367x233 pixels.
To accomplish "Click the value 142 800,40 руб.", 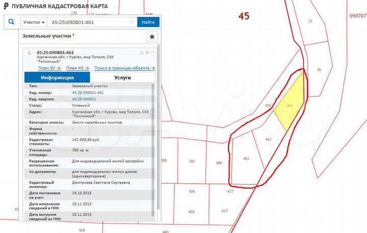I will point(86,140).
